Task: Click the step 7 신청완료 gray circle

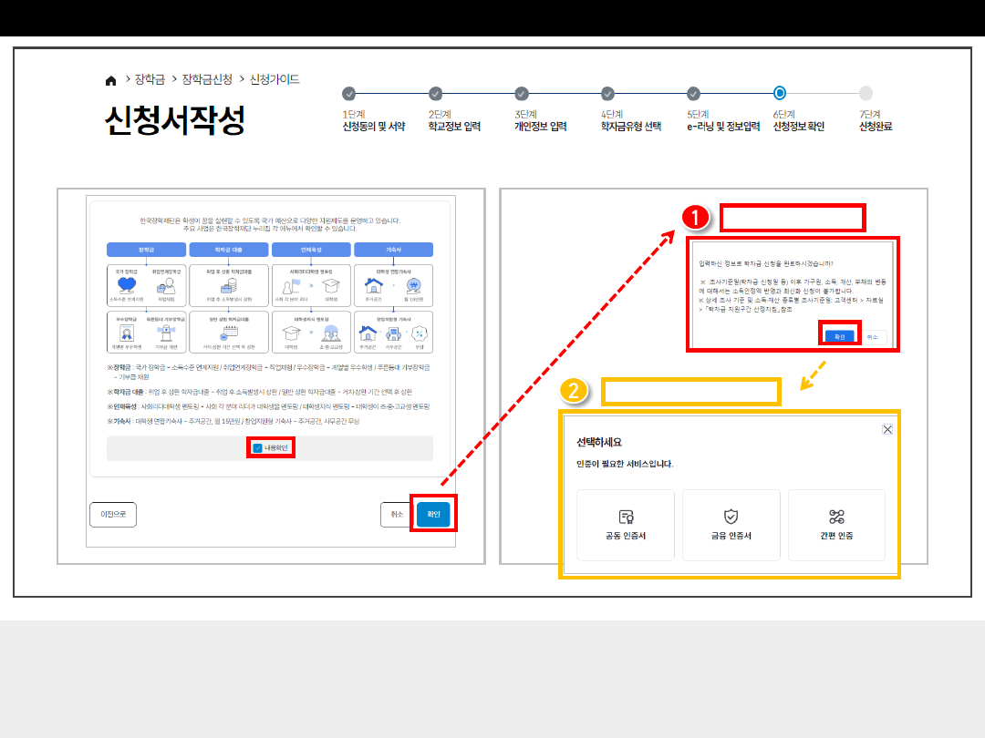Action: point(866,93)
